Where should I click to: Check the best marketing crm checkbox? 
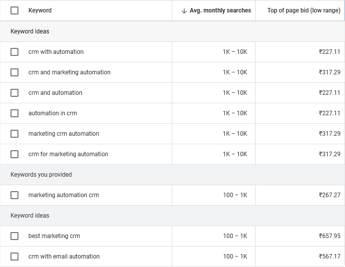[14, 236]
